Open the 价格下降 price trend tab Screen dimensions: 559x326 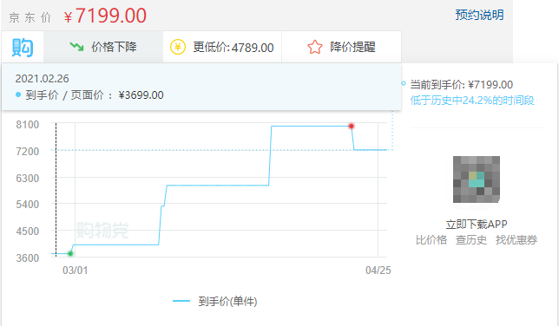point(103,47)
